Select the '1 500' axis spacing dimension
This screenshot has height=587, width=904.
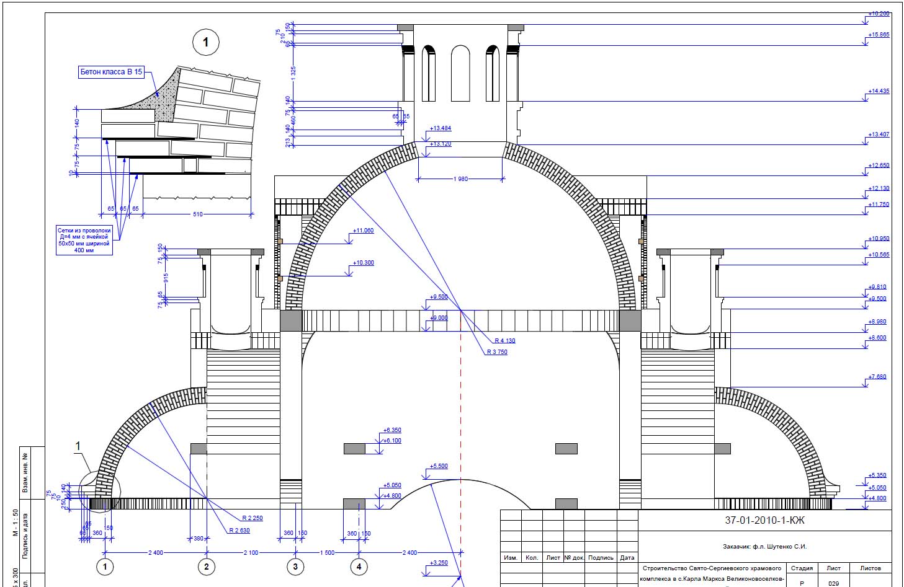tap(327, 553)
